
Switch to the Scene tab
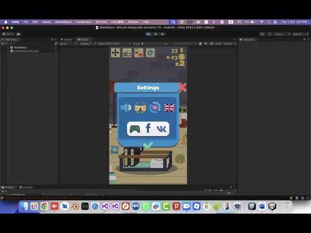[x=66, y=39]
